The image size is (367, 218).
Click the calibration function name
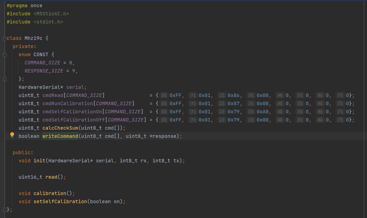click(x=50, y=193)
